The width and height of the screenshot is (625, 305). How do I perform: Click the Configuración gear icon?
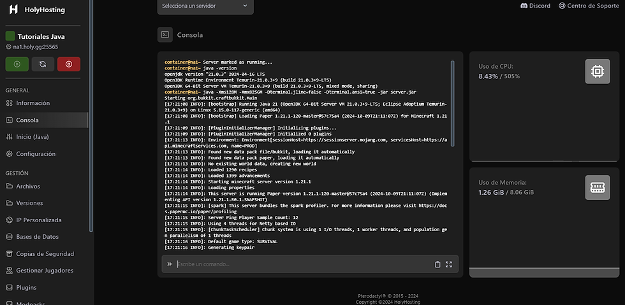[x=9, y=153]
